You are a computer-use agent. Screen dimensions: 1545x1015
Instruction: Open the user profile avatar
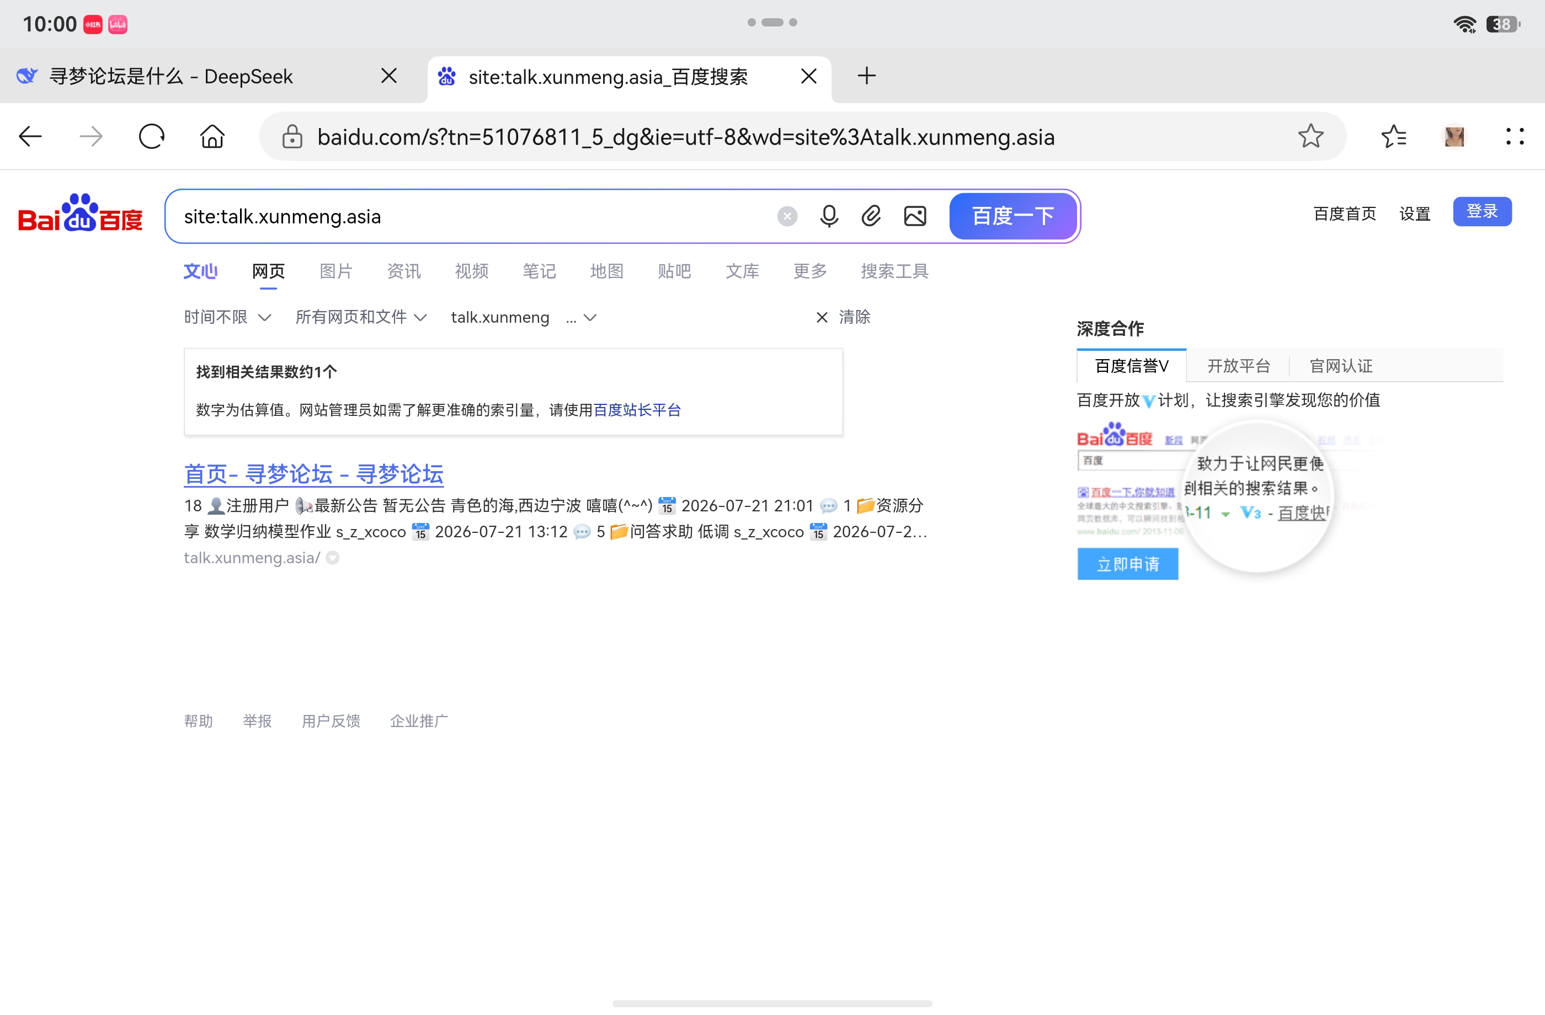pos(1454,136)
